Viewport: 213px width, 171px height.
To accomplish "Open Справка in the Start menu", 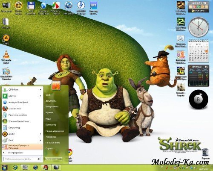I will coord(49,148).
